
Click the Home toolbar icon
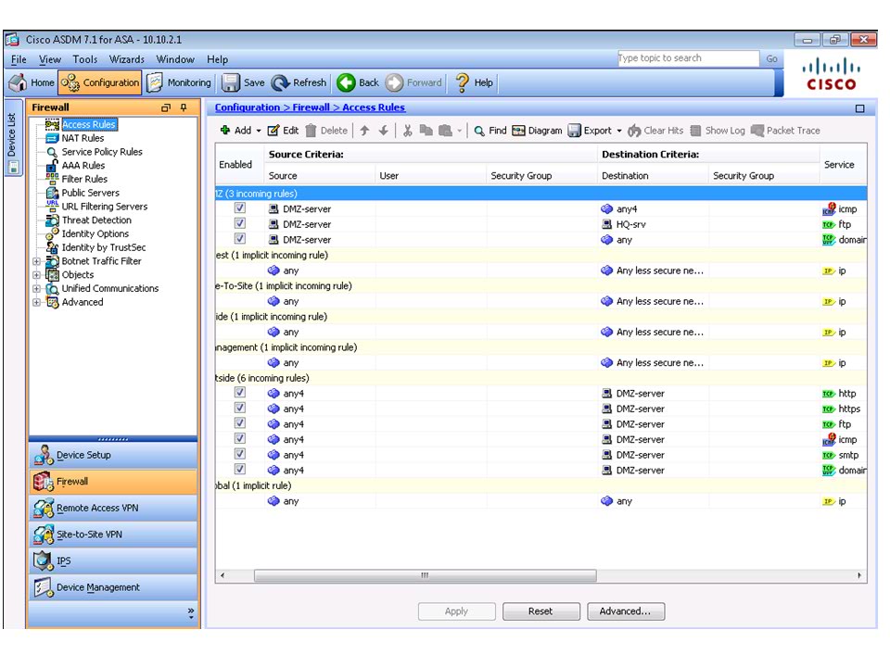[18, 82]
